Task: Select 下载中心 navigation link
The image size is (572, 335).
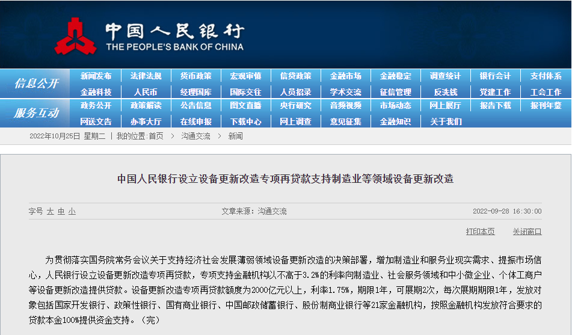Action: point(246,121)
